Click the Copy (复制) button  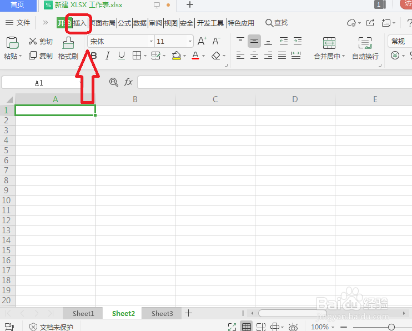pyautogui.click(x=41, y=56)
